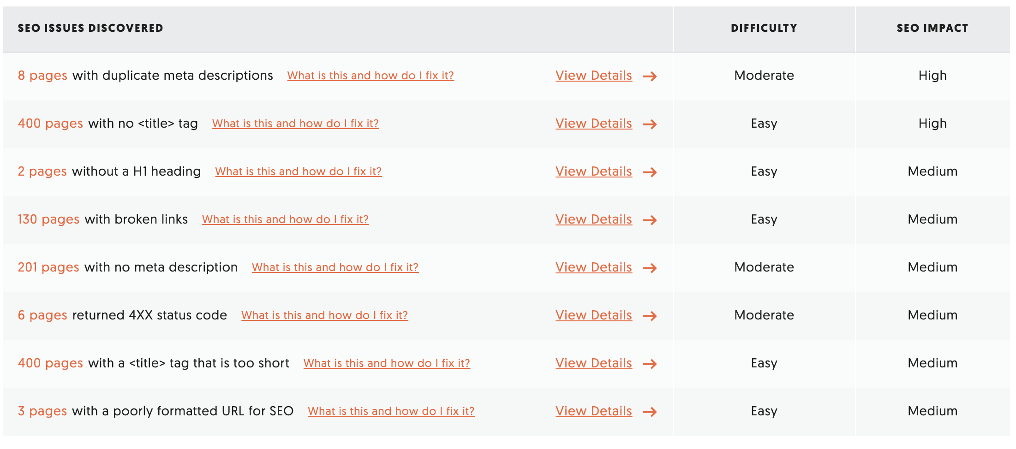This screenshot has width=1016, height=449.
Task: Click the SEO Impact column header
Action: pyautogui.click(x=932, y=28)
